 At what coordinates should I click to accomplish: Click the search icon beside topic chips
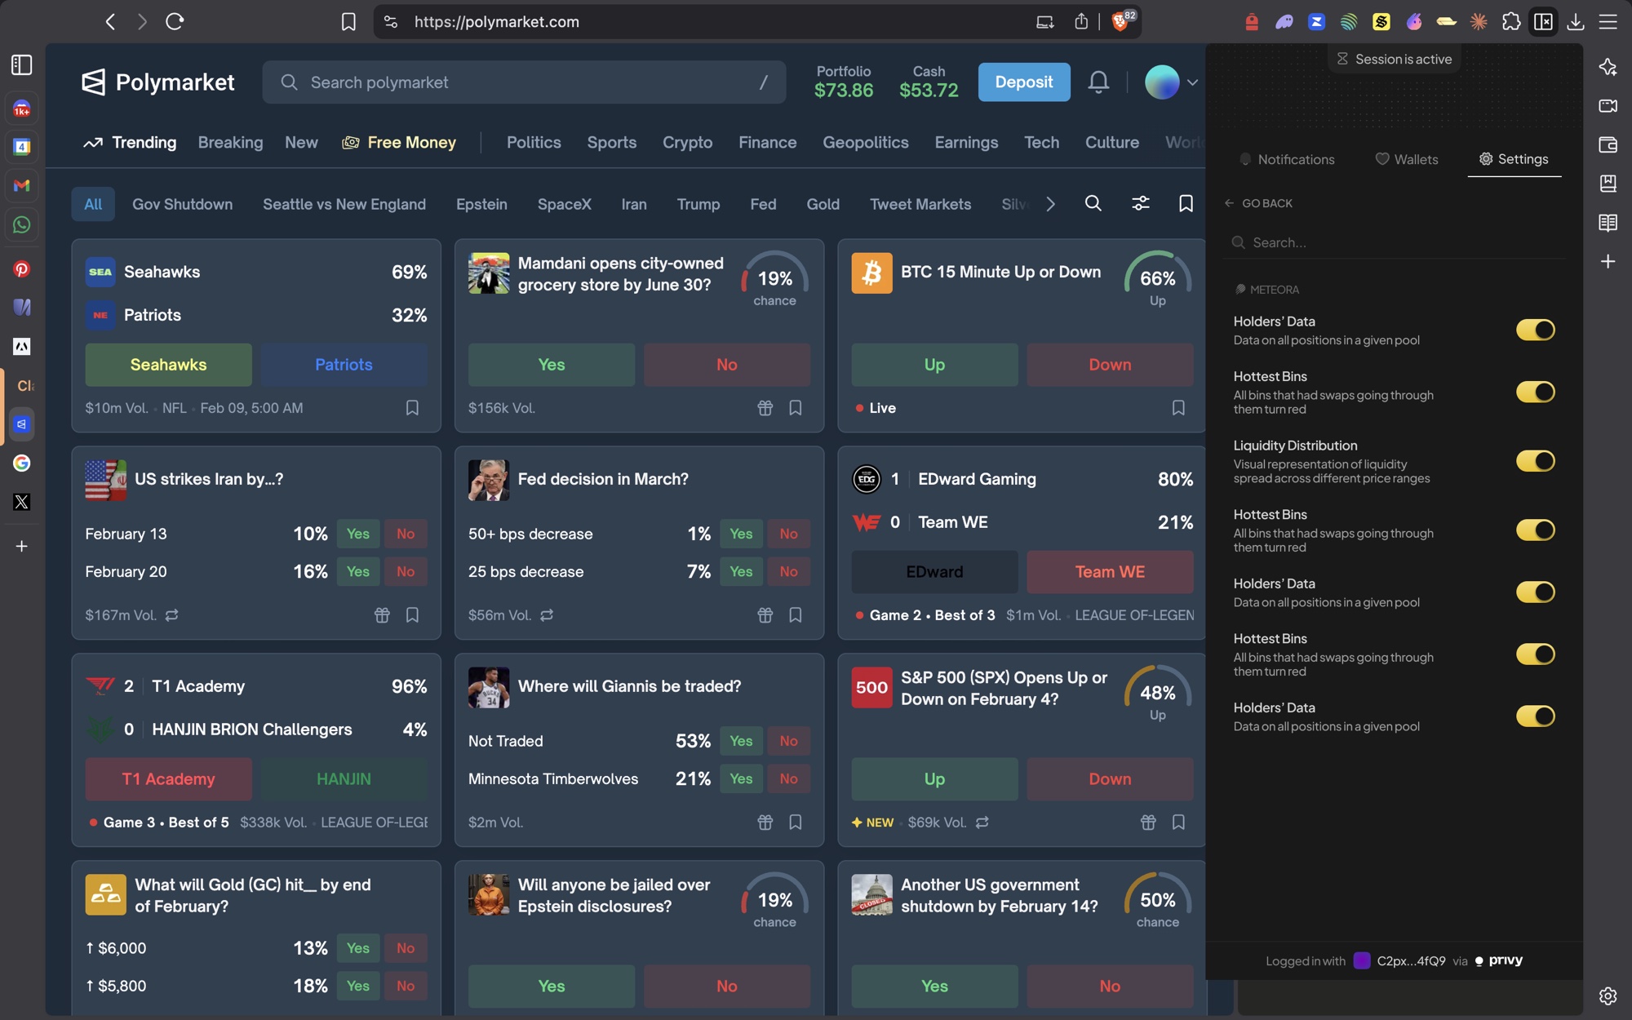(1093, 203)
